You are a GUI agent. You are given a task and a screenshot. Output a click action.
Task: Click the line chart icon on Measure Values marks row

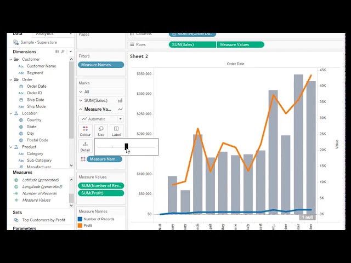[x=120, y=110]
